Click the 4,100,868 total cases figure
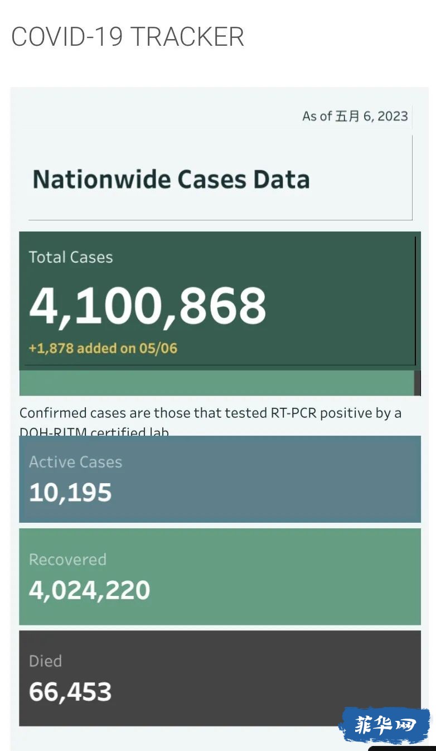This screenshot has width=436, height=751. point(148,306)
